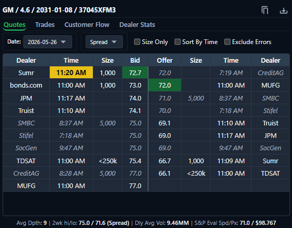The width and height of the screenshot is (292, 228).
Task: Select the bonds.com dealer cell
Action: pyautogui.click(x=26, y=85)
